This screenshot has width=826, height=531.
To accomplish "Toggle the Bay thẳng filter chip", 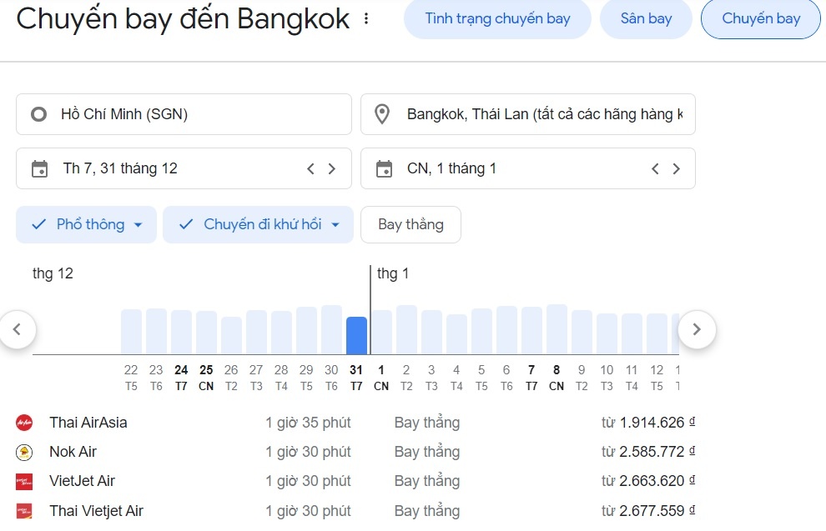I will coord(410,224).
